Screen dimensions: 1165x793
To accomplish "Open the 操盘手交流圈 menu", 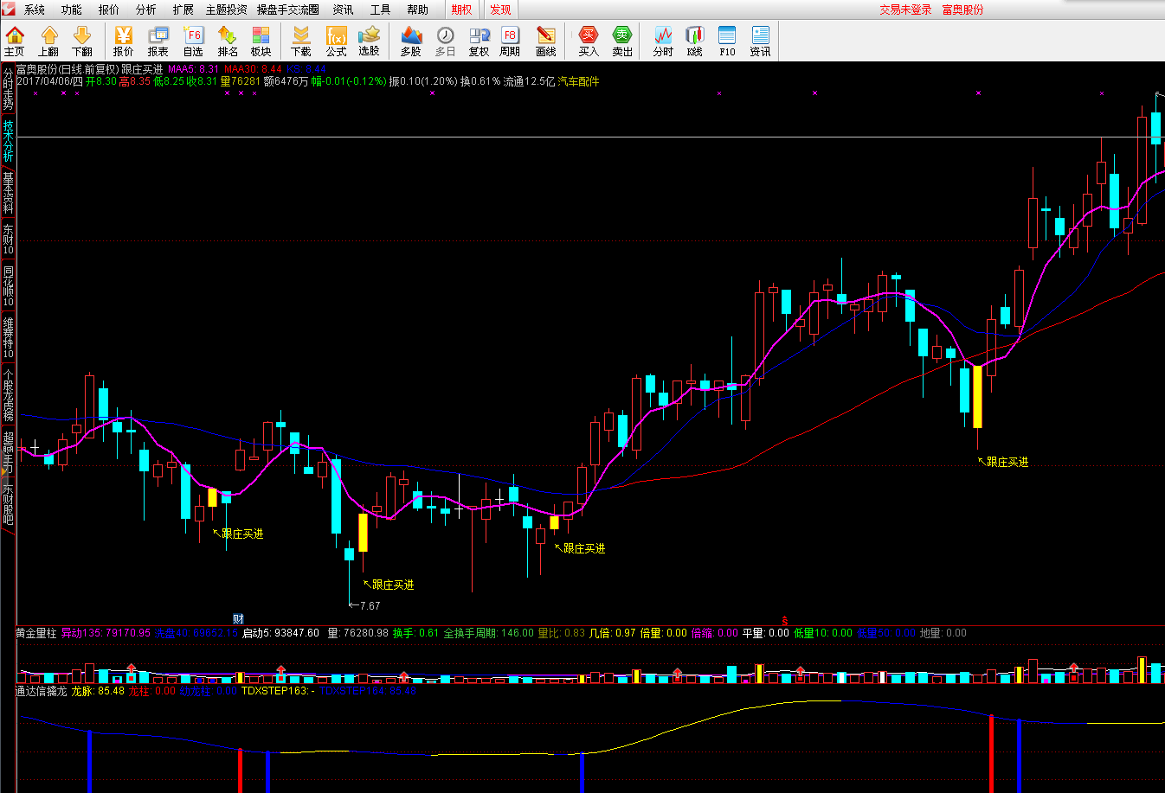I will (x=288, y=10).
